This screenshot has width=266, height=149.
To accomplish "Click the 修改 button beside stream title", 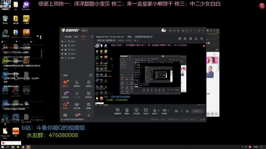I will [129, 37].
